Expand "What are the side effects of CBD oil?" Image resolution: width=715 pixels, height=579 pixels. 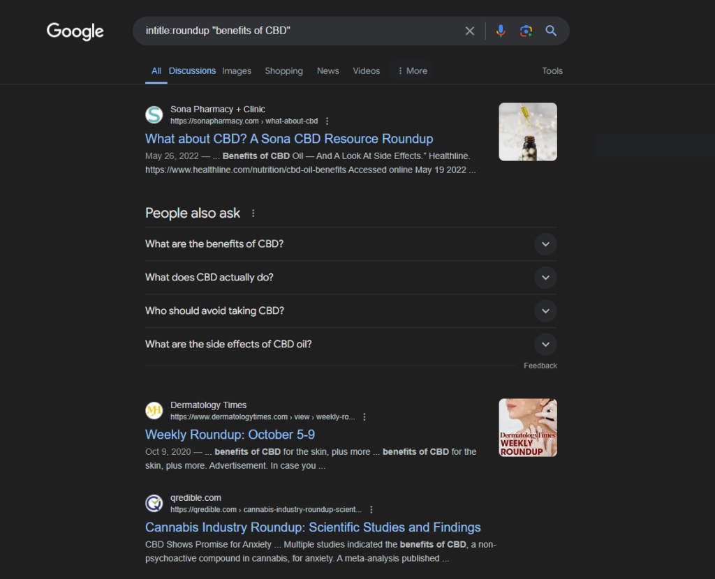[x=545, y=344]
